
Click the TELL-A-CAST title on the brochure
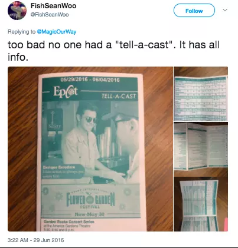coord(119,96)
